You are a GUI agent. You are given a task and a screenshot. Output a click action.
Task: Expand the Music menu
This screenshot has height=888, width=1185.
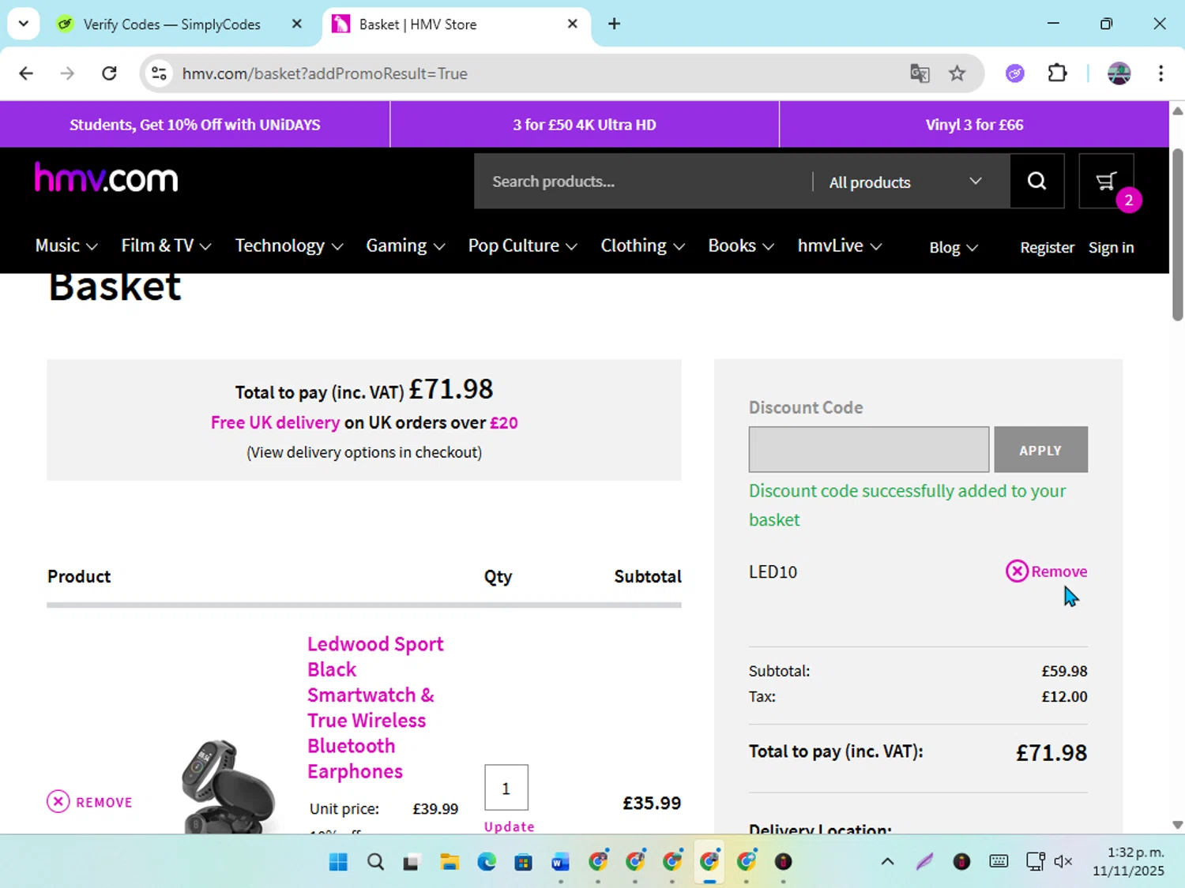tap(66, 245)
